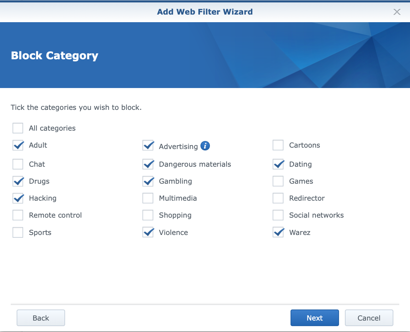This screenshot has width=410, height=332.
Task: Untick the Warez checkbox
Action: [278, 232]
